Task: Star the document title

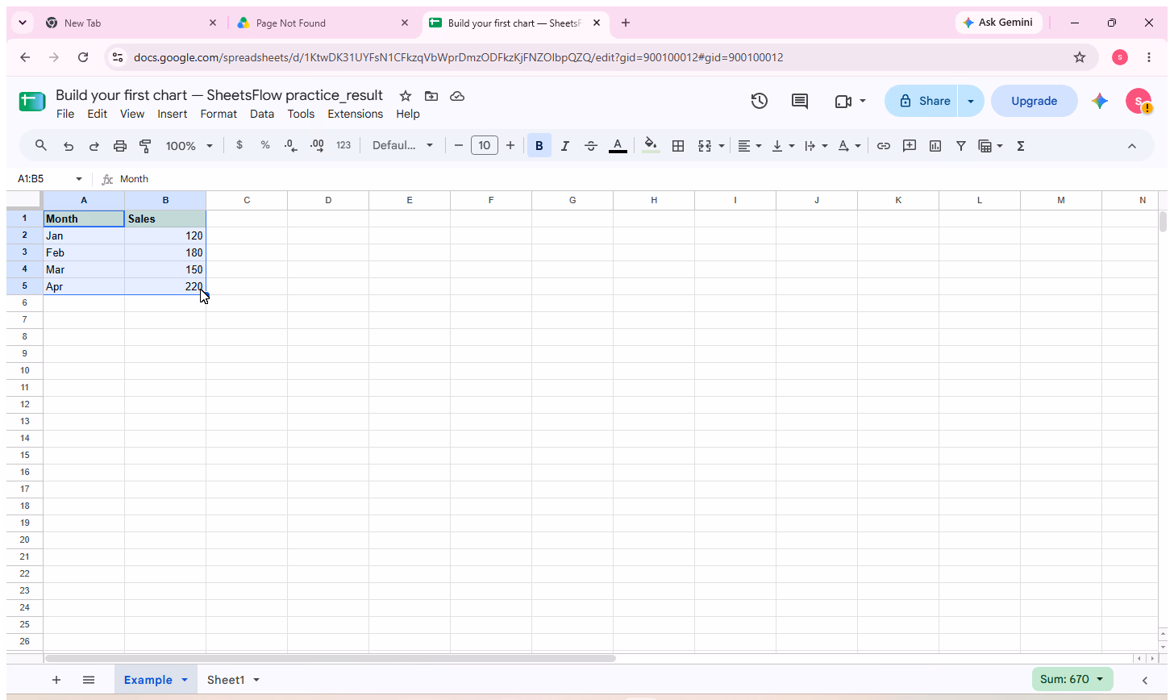Action: 406,96
